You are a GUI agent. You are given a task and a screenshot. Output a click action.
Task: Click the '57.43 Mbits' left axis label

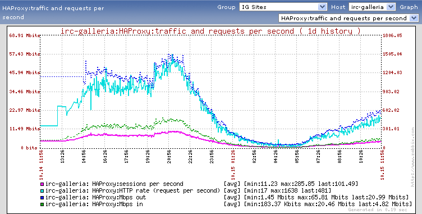24,54
